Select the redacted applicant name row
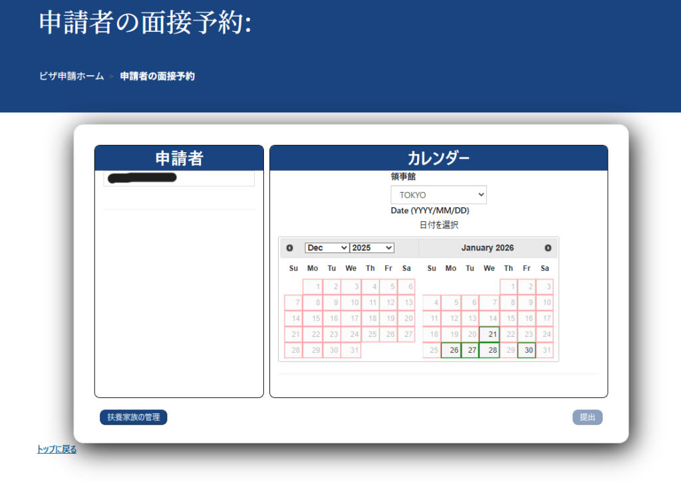 point(179,178)
